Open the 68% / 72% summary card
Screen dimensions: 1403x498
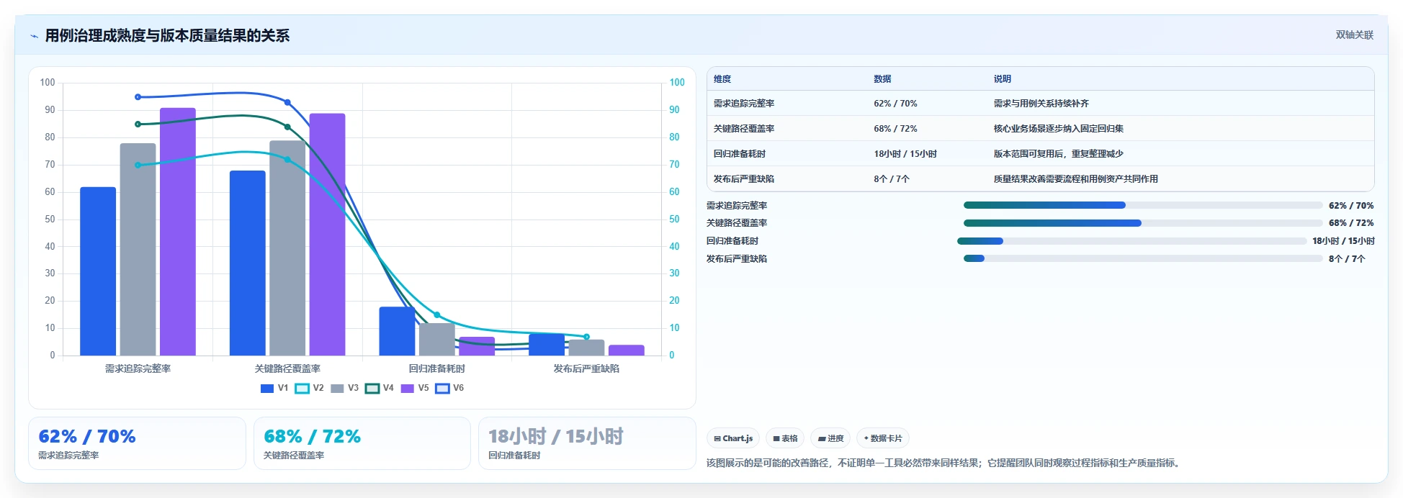pyautogui.click(x=362, y=443)
